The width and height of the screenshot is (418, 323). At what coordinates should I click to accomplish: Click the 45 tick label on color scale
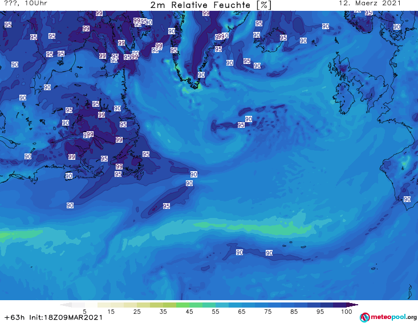tap(189, 312)
